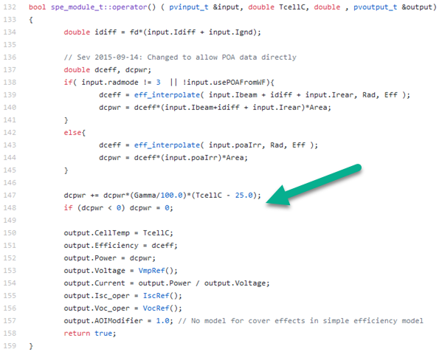This screenshot has height=352, width=442.
Task: Click 'input.poaIrr' on line 144
Action: 191,157
